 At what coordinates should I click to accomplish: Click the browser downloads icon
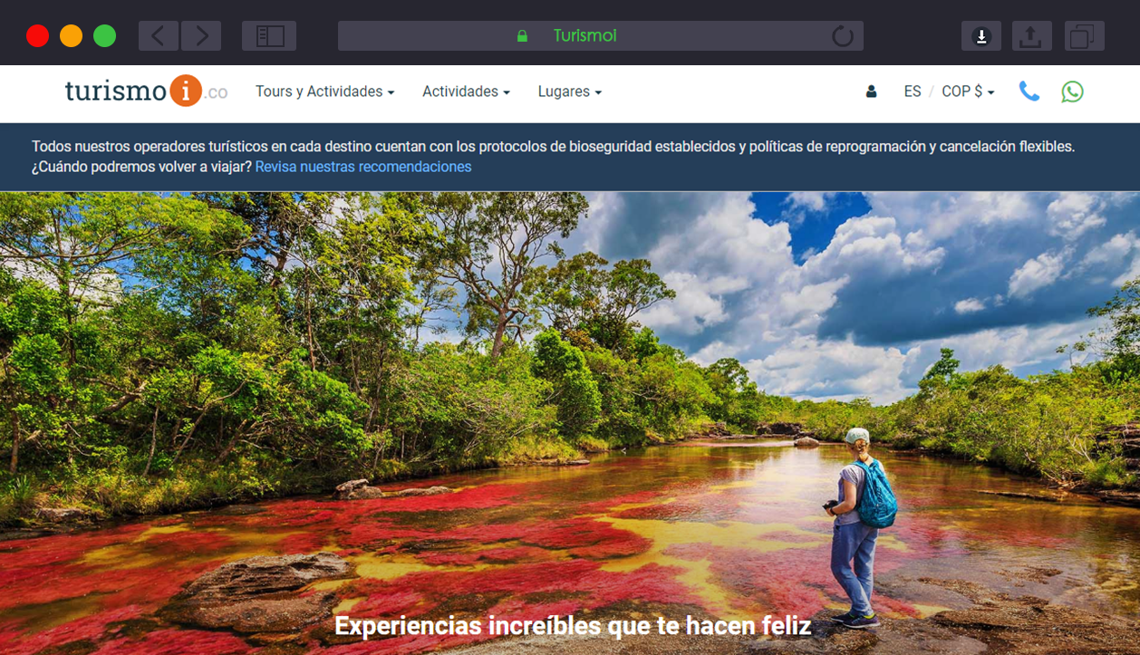tap(981, 36)
